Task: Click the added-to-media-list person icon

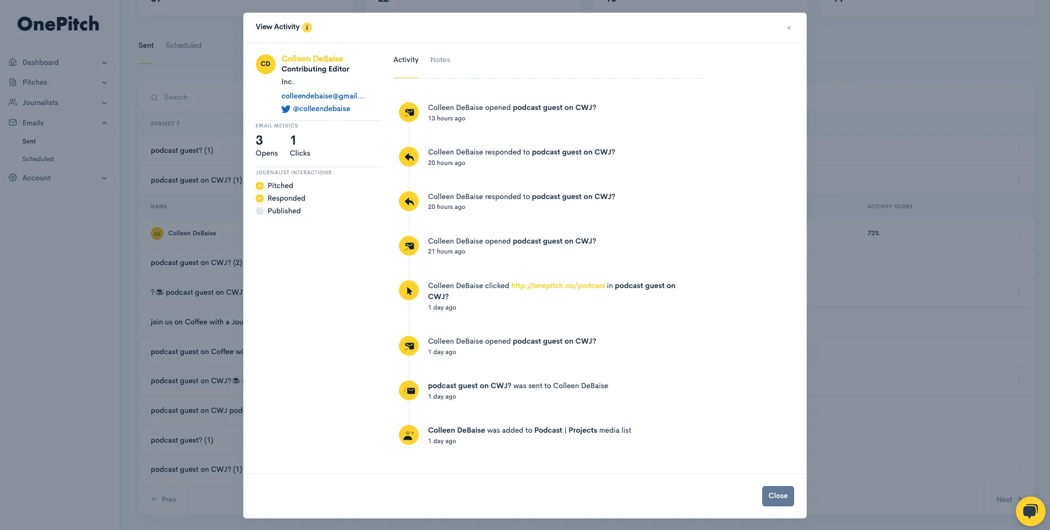Action: (409, 435)
